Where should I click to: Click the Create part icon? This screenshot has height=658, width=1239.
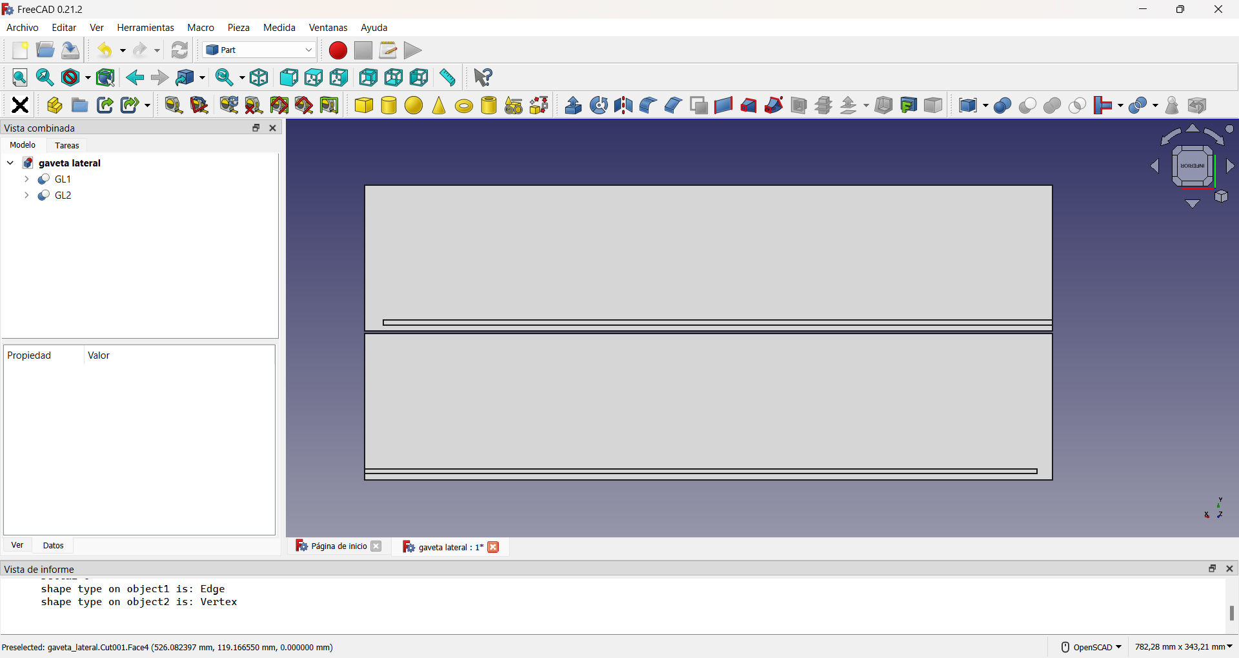coord(55,105)
